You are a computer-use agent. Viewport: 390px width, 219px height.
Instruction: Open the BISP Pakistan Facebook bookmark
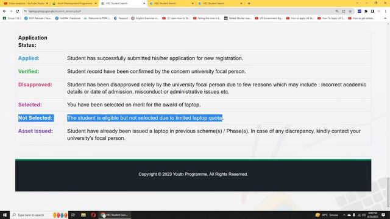tap(38, 18)
